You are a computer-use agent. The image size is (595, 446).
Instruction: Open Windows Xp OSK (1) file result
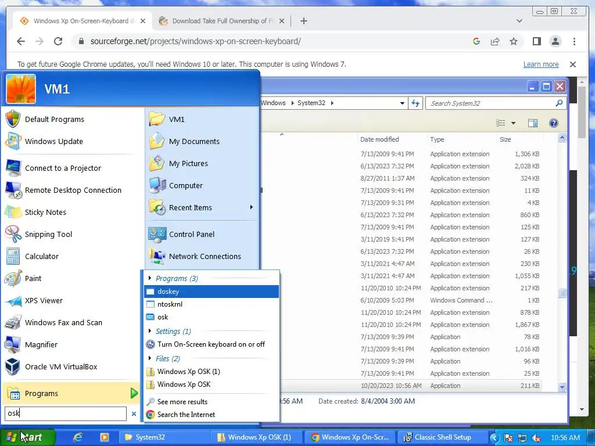click(212, 372)
